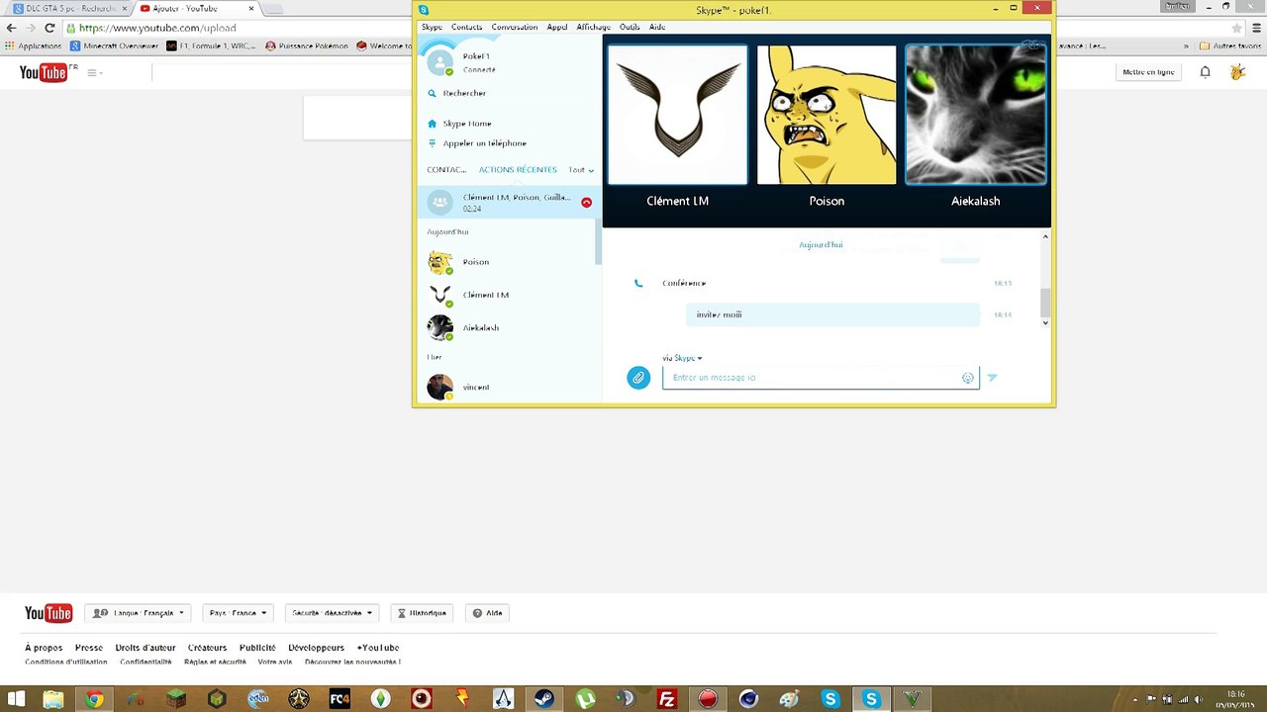Click the Aide button in YouTube footer
The image size is (1267, 712).
(x=488, y=613)
